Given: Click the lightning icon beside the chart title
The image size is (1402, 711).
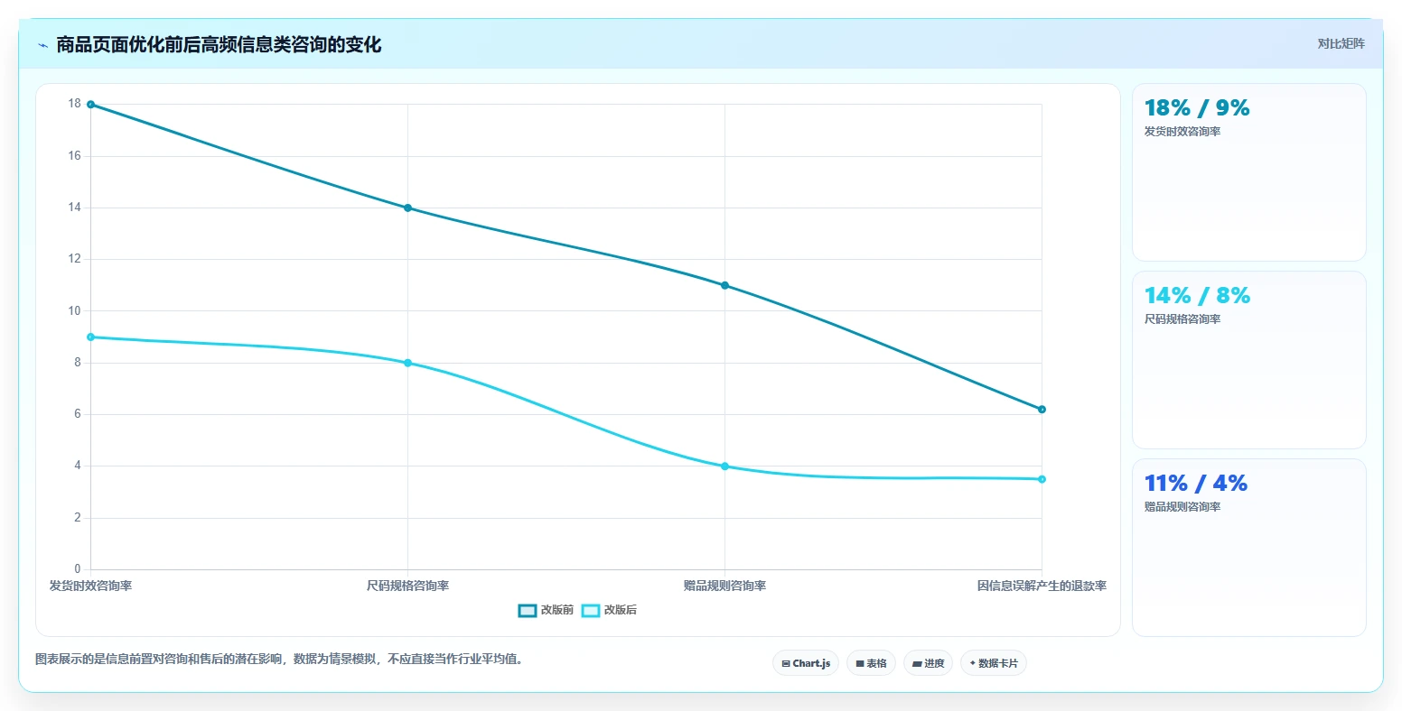Looking at the screenshot, I should 42,45.
